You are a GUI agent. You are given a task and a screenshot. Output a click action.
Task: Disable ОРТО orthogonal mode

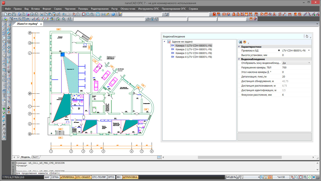pos(111,177)
